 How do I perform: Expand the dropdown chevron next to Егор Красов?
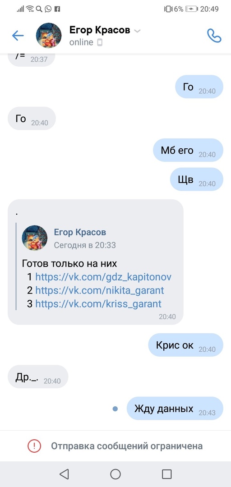click(x=137, y=31)
